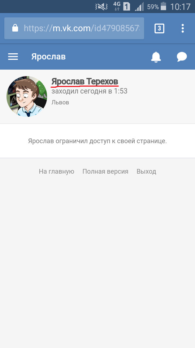Tap the name Ярослав Терехов
The height and width of the screenshot is (348, 195).
click(84, 82)
